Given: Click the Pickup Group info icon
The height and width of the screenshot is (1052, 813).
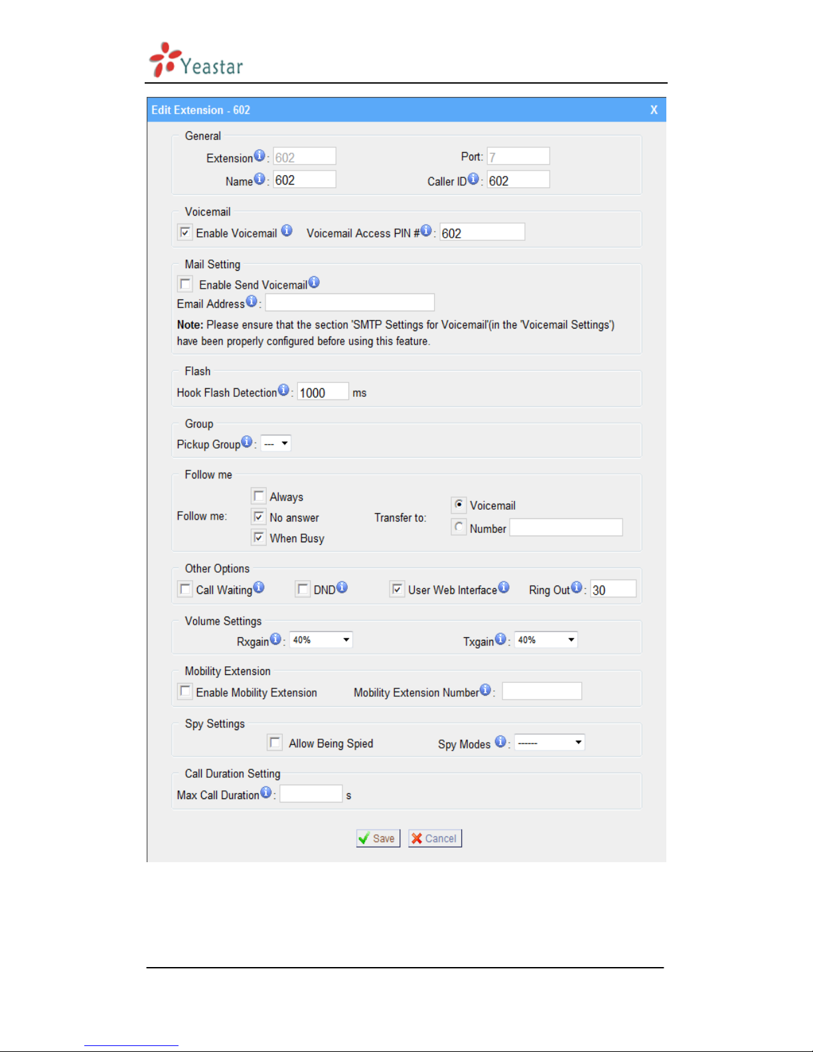Looking at the screenshot, I should coord(247,441).
